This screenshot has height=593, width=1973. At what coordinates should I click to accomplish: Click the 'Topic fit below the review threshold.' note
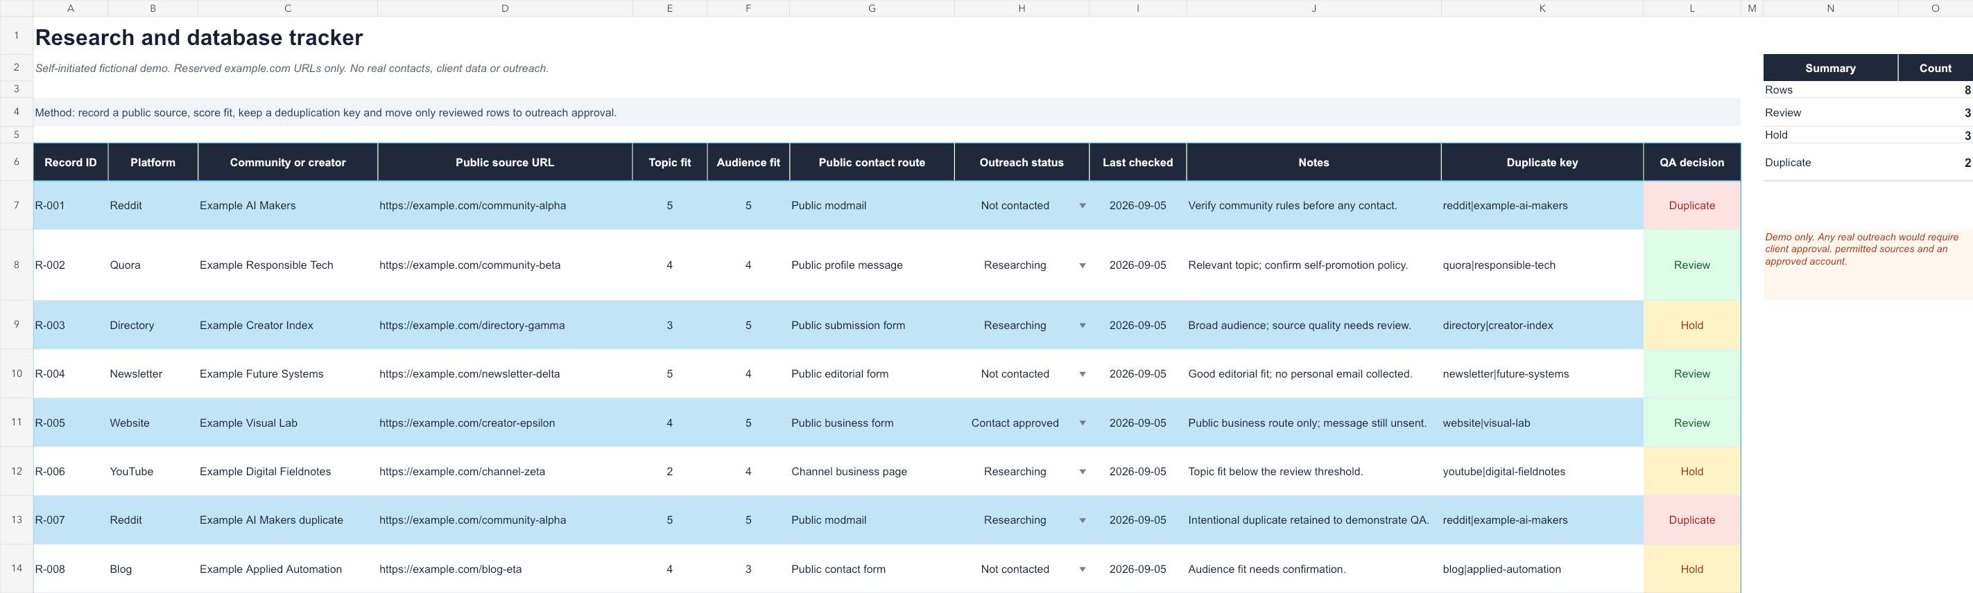click(x=1275, y=472)
